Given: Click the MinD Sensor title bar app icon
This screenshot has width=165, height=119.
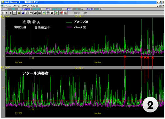Looking at the screenshot, I should coord(2,2).
